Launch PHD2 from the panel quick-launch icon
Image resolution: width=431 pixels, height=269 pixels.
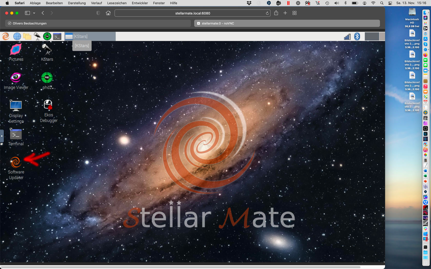pyautogui.click(x=47, y=36)
